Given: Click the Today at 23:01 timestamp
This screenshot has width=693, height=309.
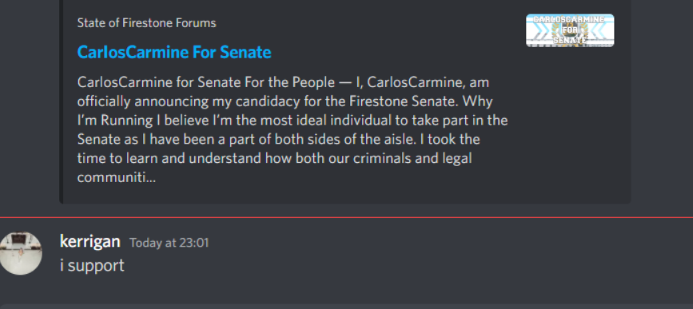Looking at the screenshot, I should coord(169,243).
